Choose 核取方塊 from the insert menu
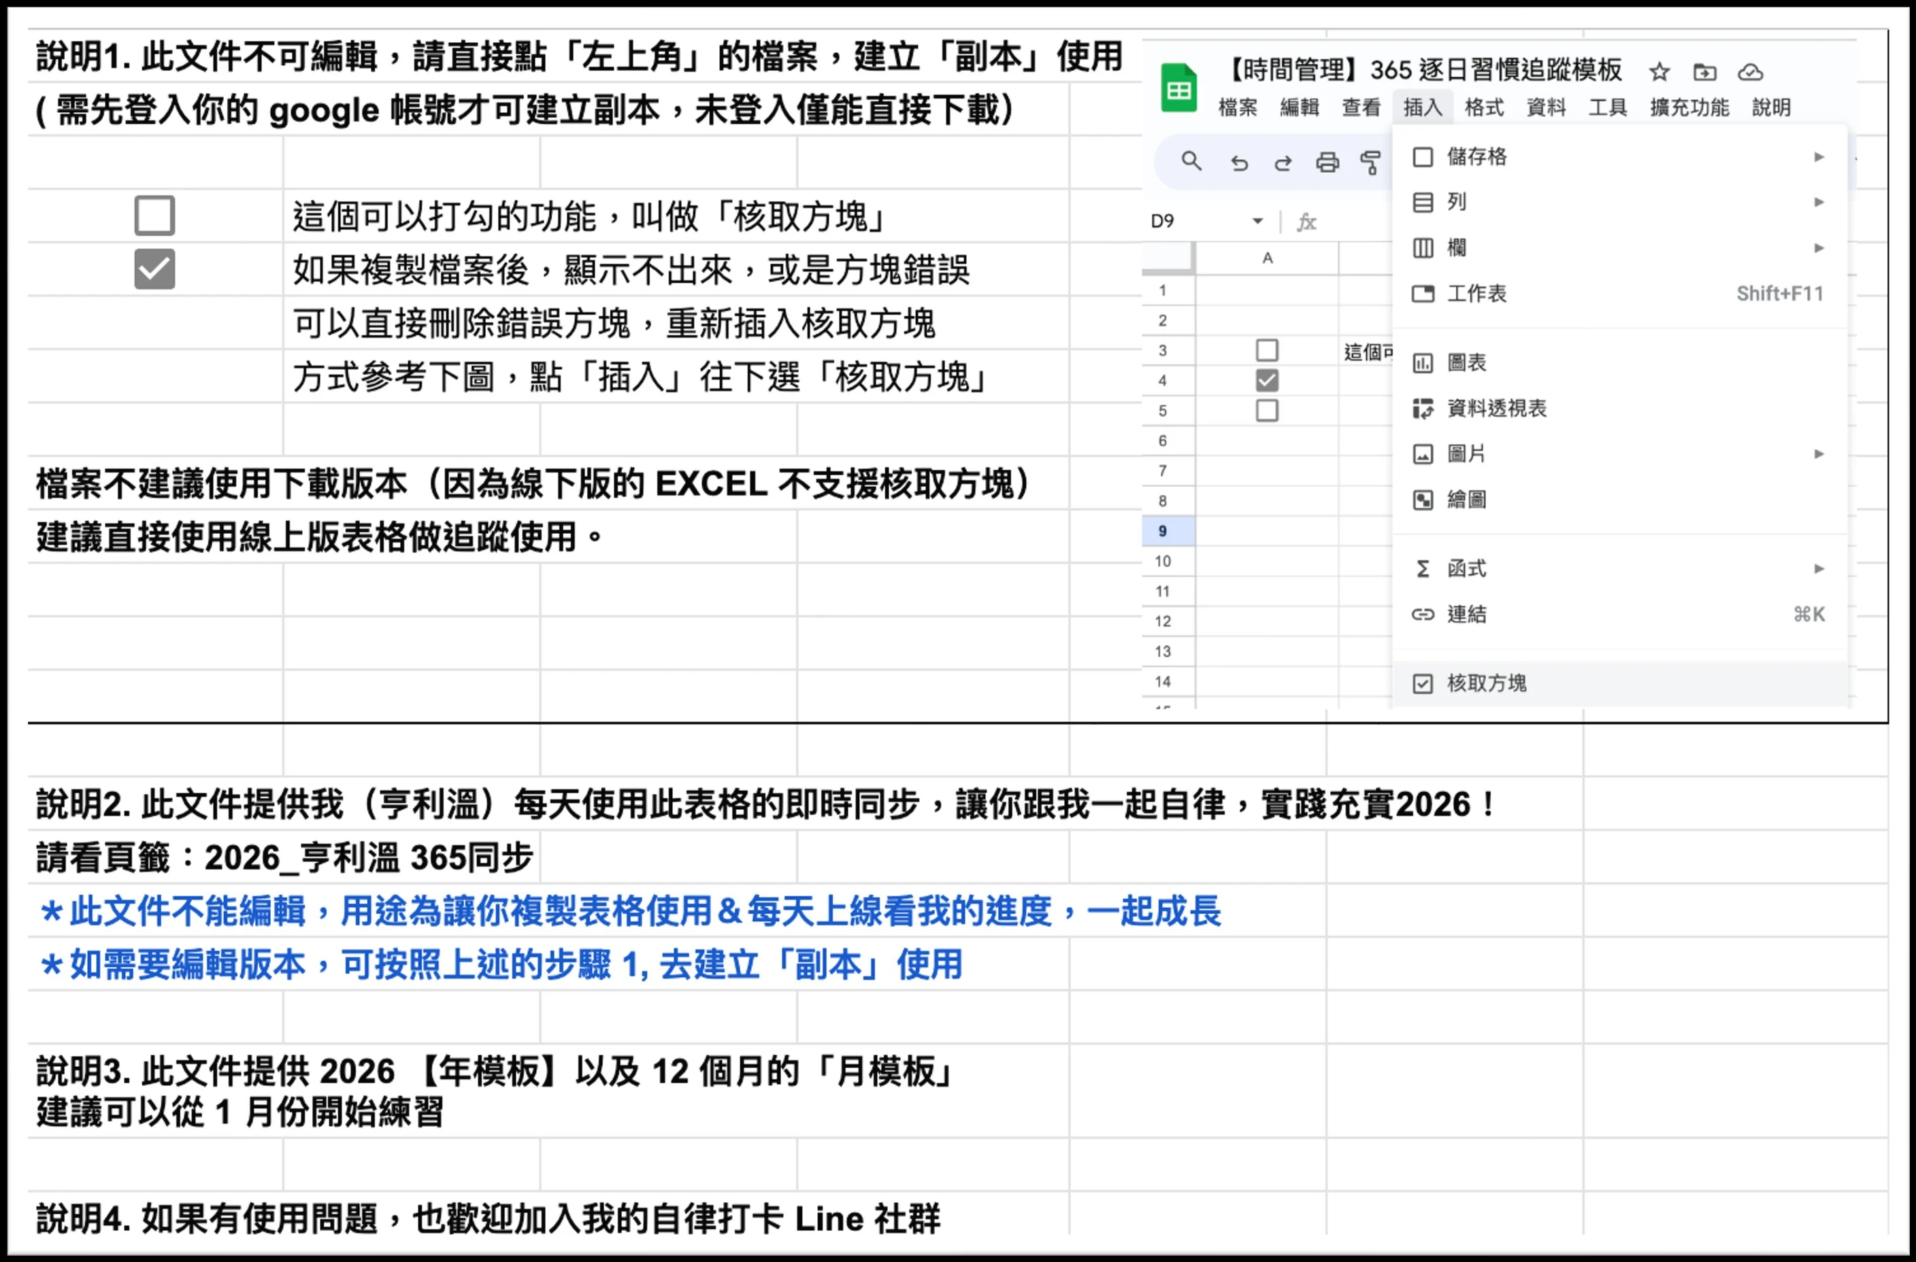Screen dimensions: 1916x1262 pos(1486,683)
